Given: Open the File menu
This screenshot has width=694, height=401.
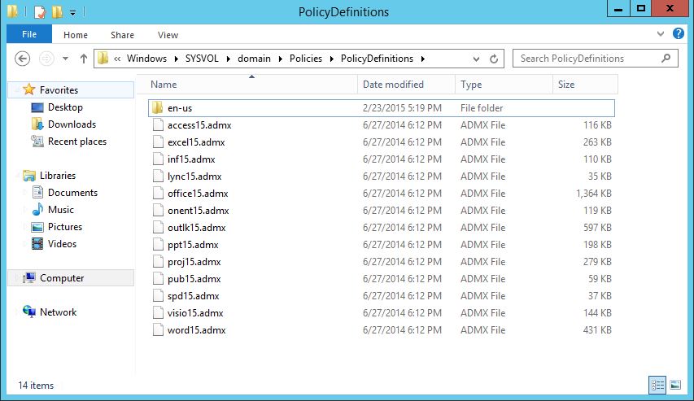Looking at the screenshot, I should pyautogui.click(x=29, y=34).
